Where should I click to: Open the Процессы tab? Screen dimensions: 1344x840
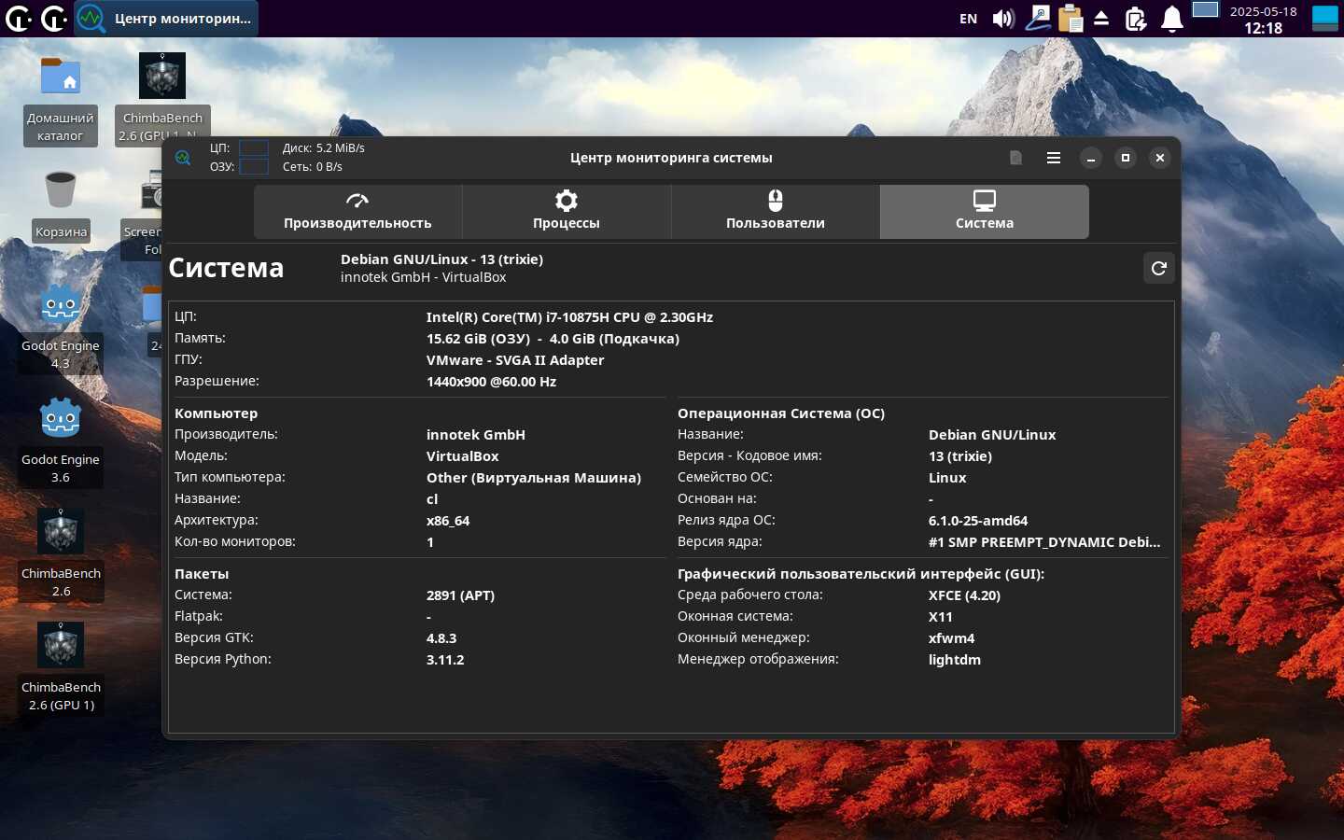pos(567,212)
